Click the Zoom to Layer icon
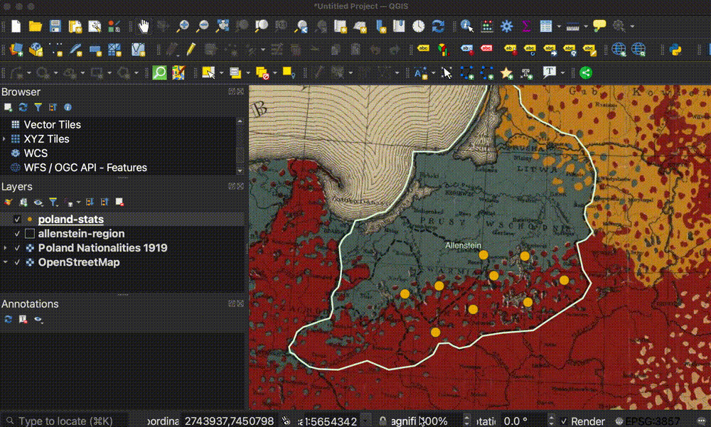 pyautogui.click(x=262, y=26)
